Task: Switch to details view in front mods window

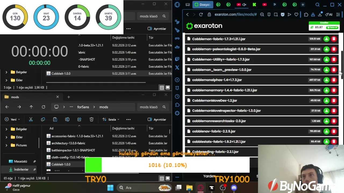Action: coord(162,178)
